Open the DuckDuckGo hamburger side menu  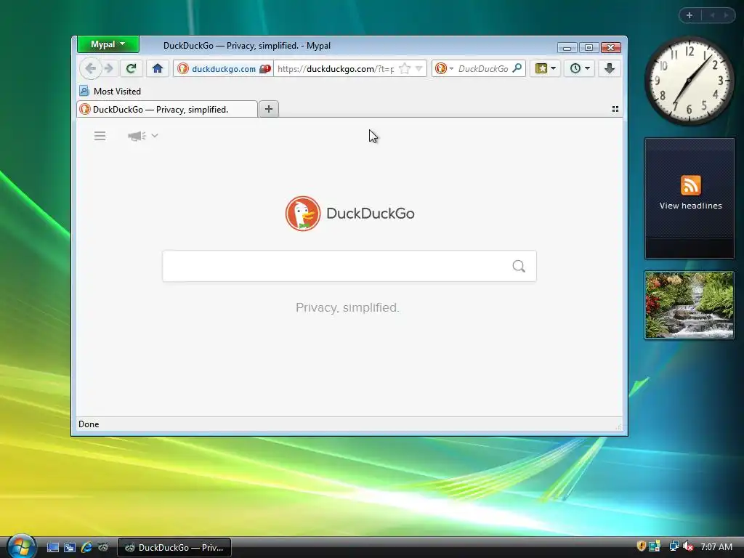tap(100, 136)
